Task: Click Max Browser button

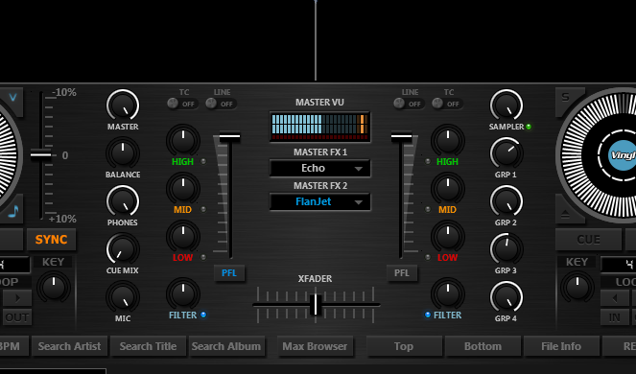Action: point(315,346)
